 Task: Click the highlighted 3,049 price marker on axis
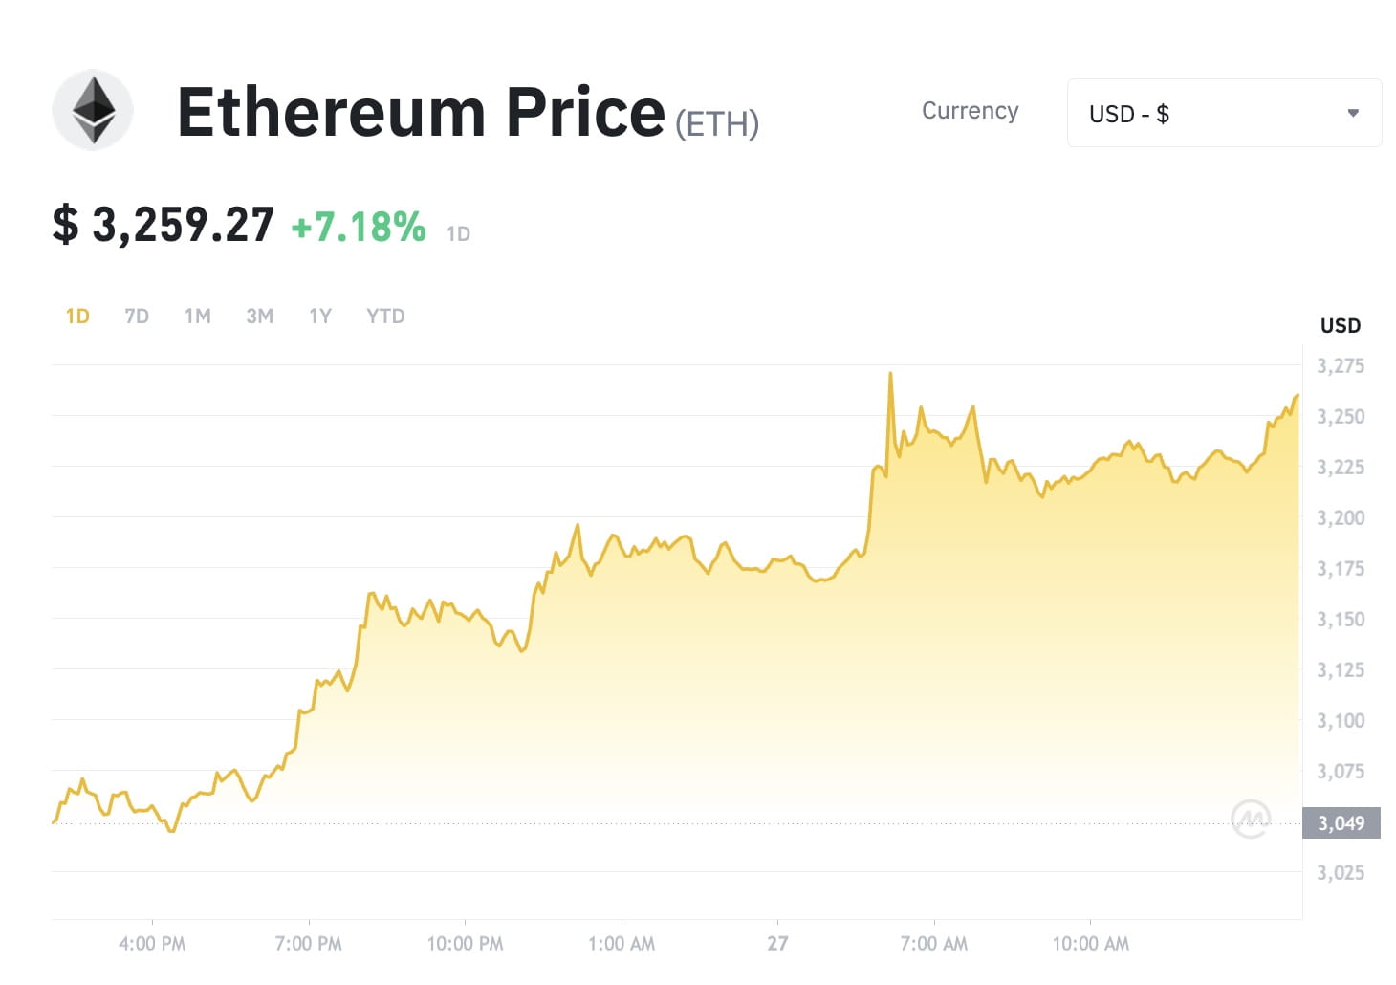click(x=1341, y=822)
